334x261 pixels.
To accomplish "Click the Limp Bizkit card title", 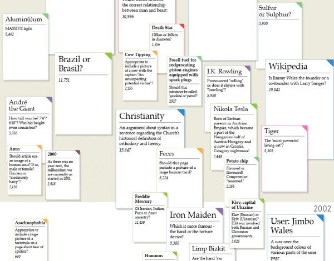I will (208, 249).
